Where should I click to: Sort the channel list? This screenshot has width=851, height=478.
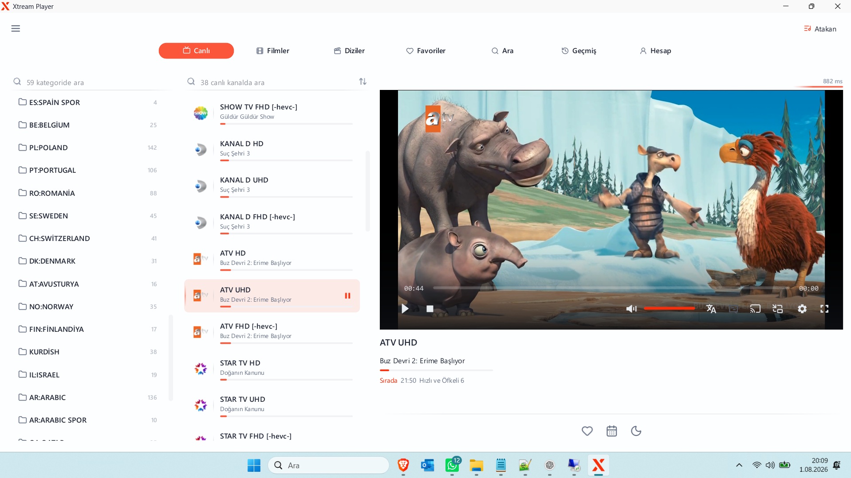(x=363, y=82)
